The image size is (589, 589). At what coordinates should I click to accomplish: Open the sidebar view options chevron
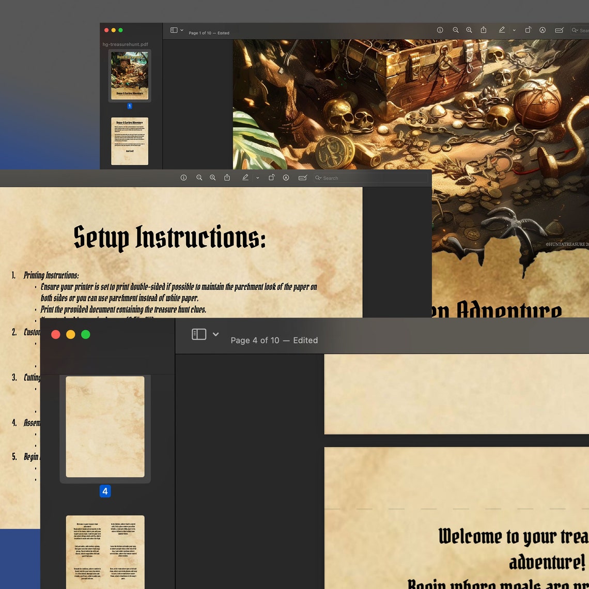[216, 334]
